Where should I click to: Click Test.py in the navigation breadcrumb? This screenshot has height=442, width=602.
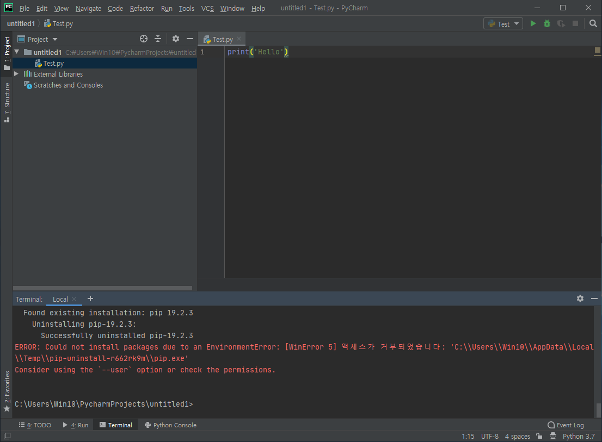click(58, 24)
